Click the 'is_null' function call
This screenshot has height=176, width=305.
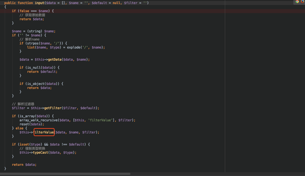(33, 68)
